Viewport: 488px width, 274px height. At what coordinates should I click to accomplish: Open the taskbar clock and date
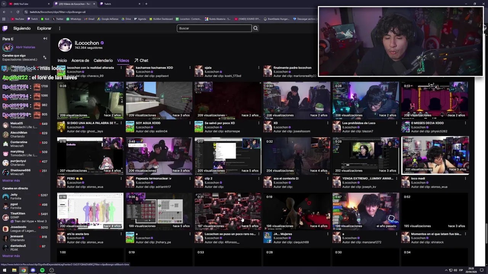(x=471, y=270)
